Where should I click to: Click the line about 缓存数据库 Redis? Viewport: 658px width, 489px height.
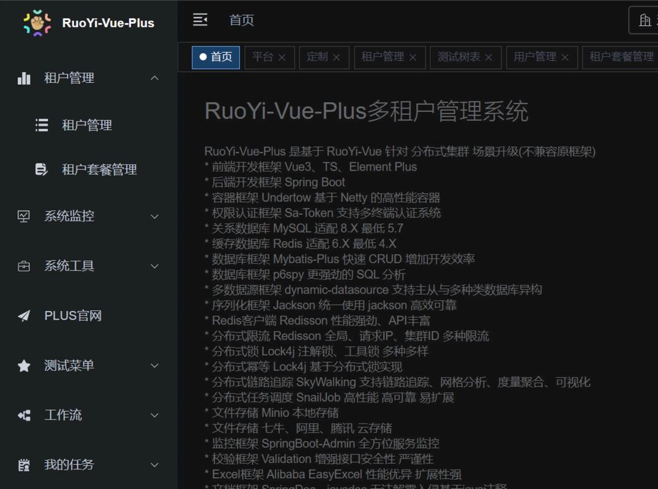[300, 244]
